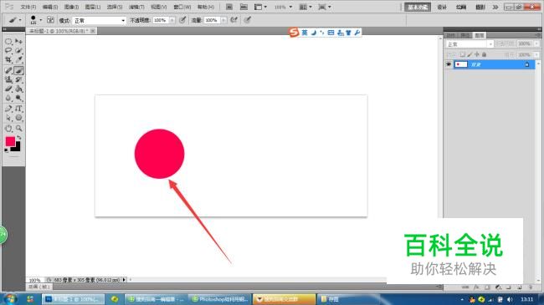Open the 图像(I) menu
544x305 pixels.
tap(71, 7)
